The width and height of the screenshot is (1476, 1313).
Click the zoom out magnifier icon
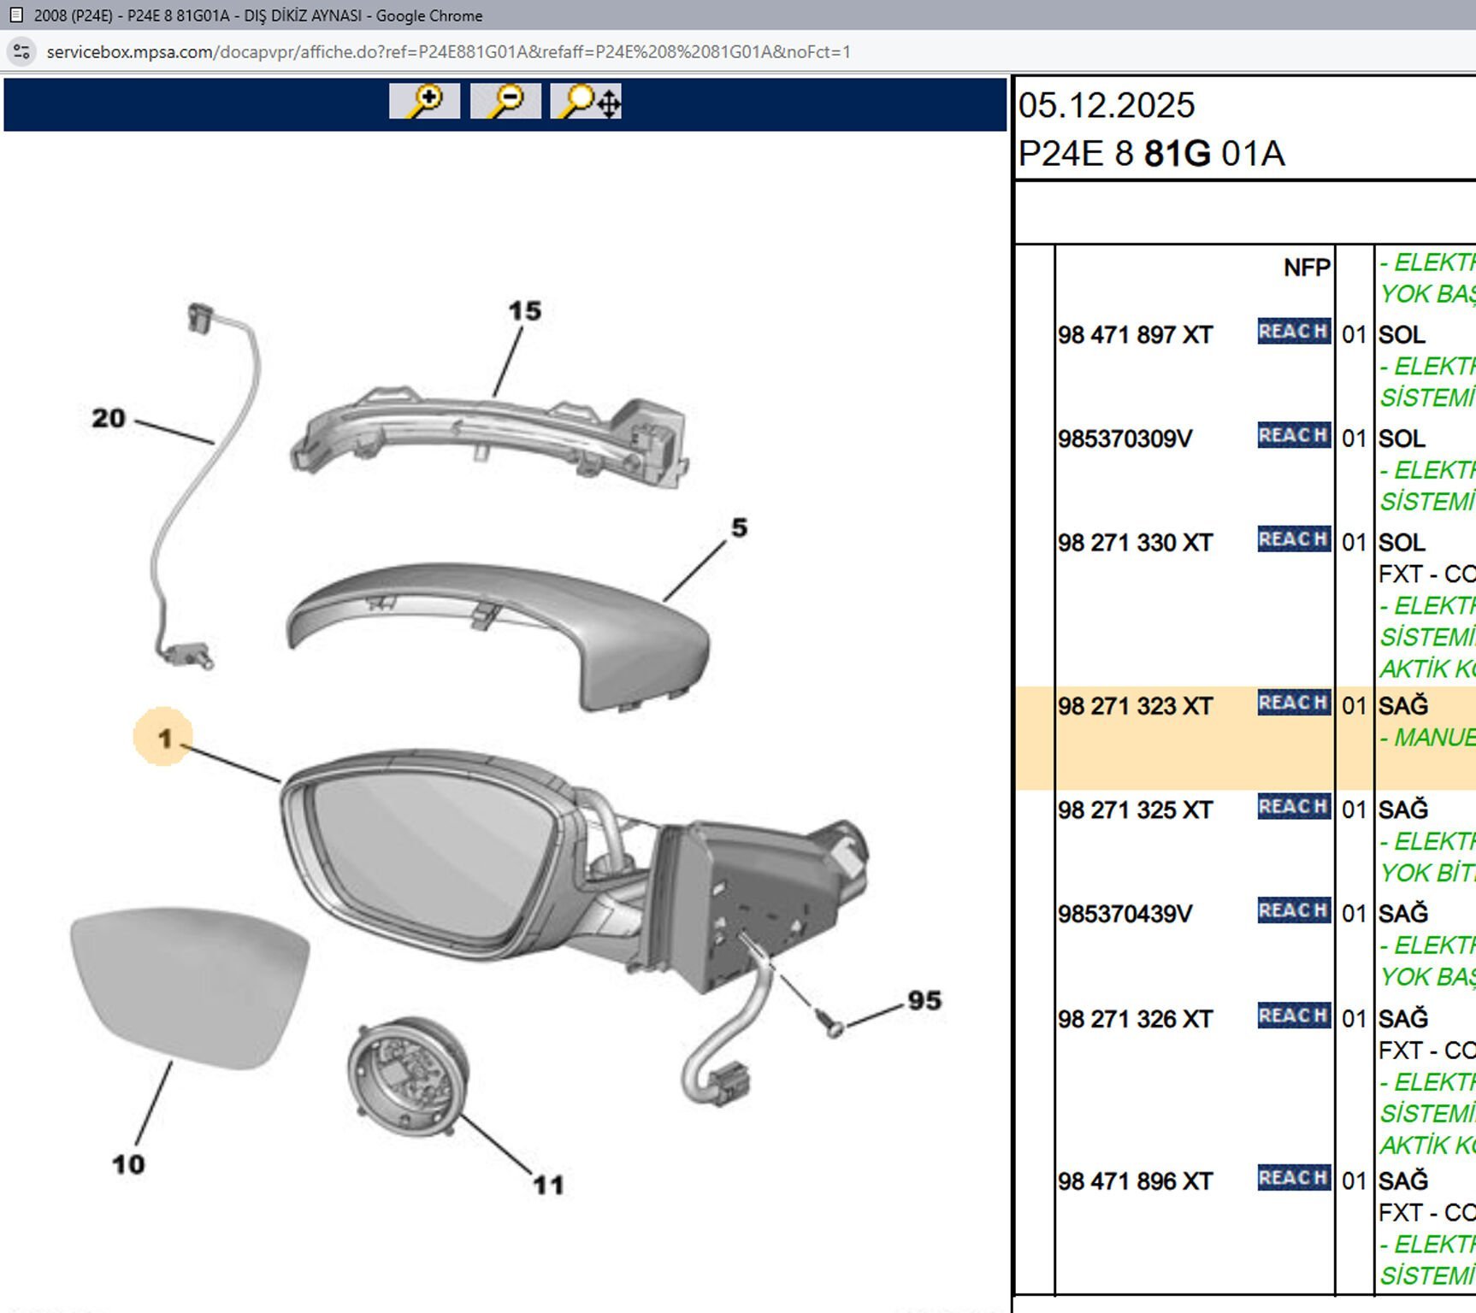(505, 101)
